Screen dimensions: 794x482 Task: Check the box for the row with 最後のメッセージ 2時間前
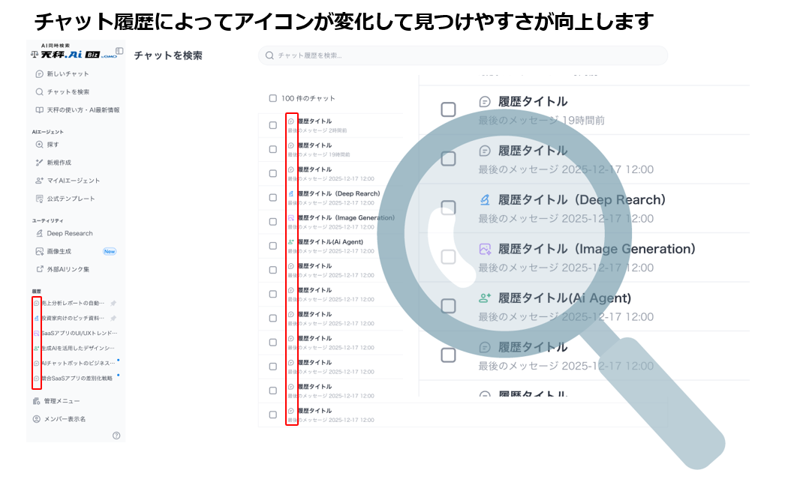click(273, 125)
